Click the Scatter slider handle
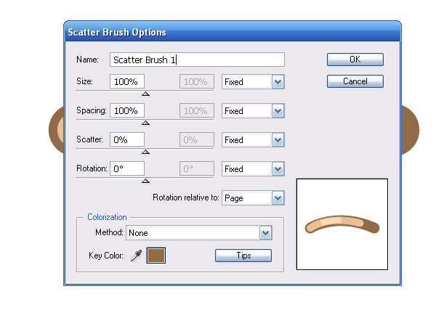The height and width of the screenshot is (318, 436). point(145,152)
